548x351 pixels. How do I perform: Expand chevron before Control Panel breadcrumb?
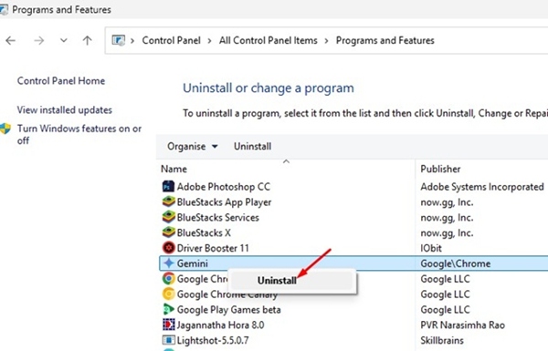132,41
